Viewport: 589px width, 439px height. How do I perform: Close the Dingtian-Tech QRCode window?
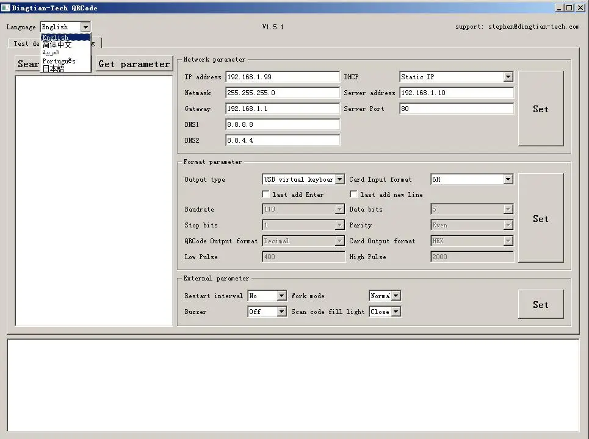click(580, 7)
